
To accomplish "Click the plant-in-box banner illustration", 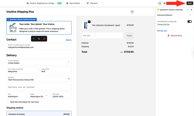I will tap(13, 28).
